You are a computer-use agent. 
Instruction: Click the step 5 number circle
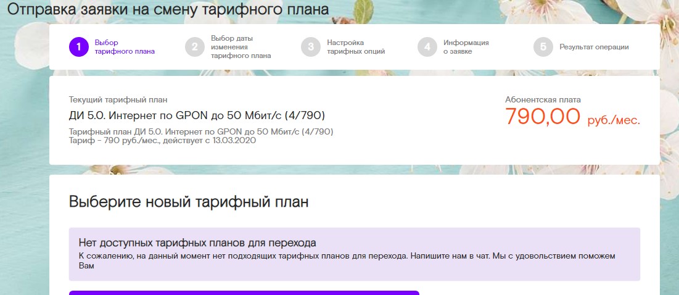point(543,47)
